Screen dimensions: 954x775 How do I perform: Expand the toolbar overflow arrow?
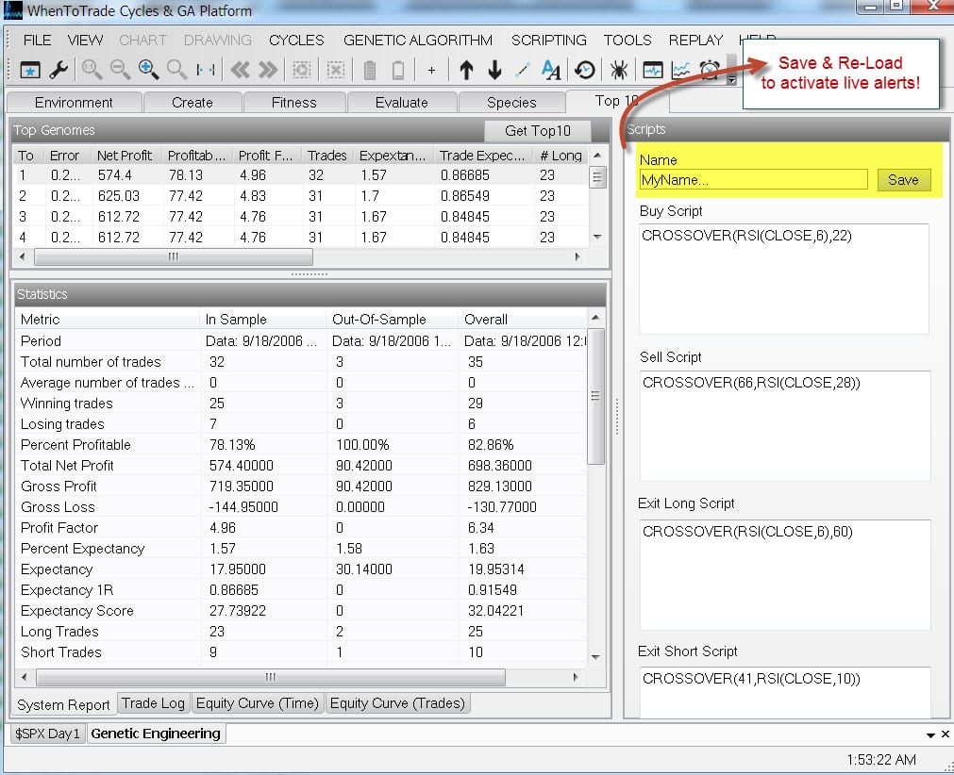pyautogui.click(x=732, y=79)
